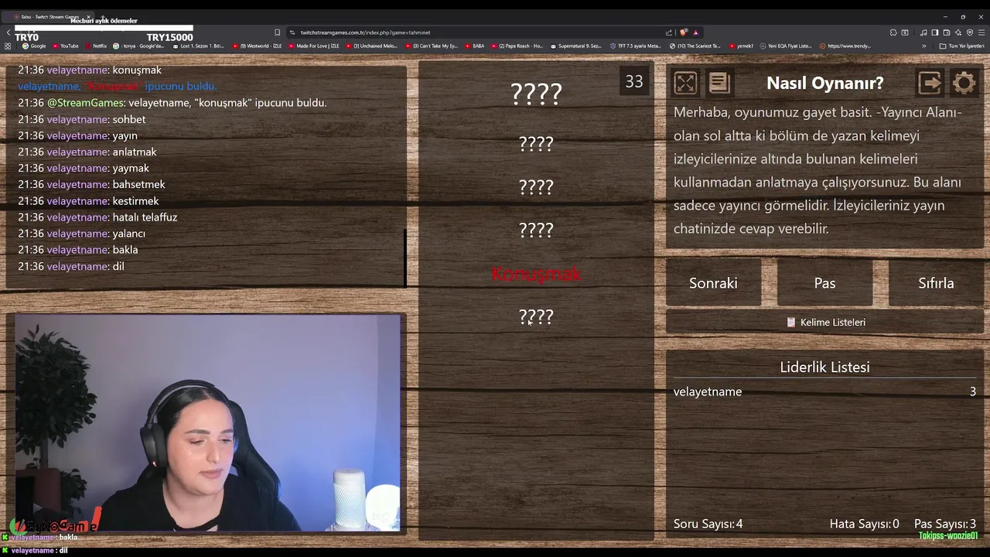990x557 pixels.
Task: Open the Supernatural 9. Sezon bookmark
Action: pos(575,46)
